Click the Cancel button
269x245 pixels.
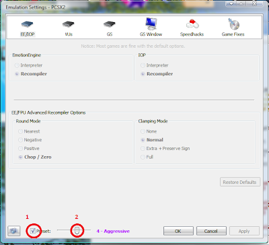(x=211, y=231)
